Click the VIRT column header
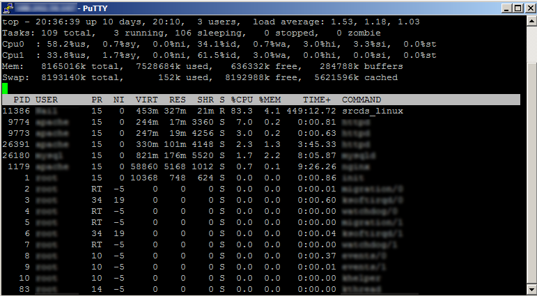 point(146,100)
